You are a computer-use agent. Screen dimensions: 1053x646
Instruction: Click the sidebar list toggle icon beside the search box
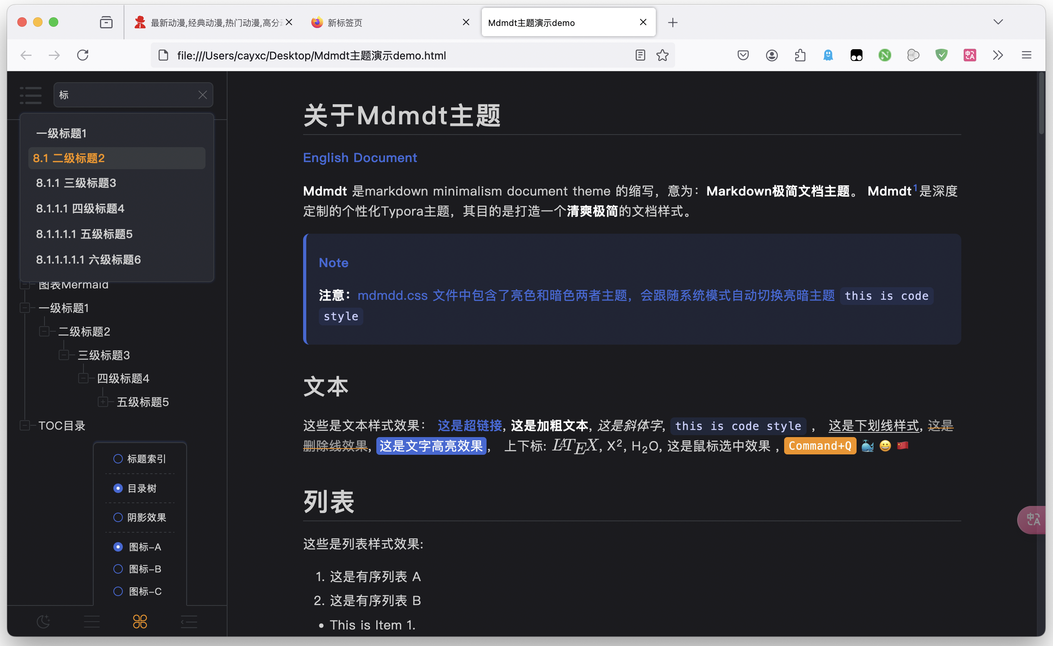click(31, 95)
